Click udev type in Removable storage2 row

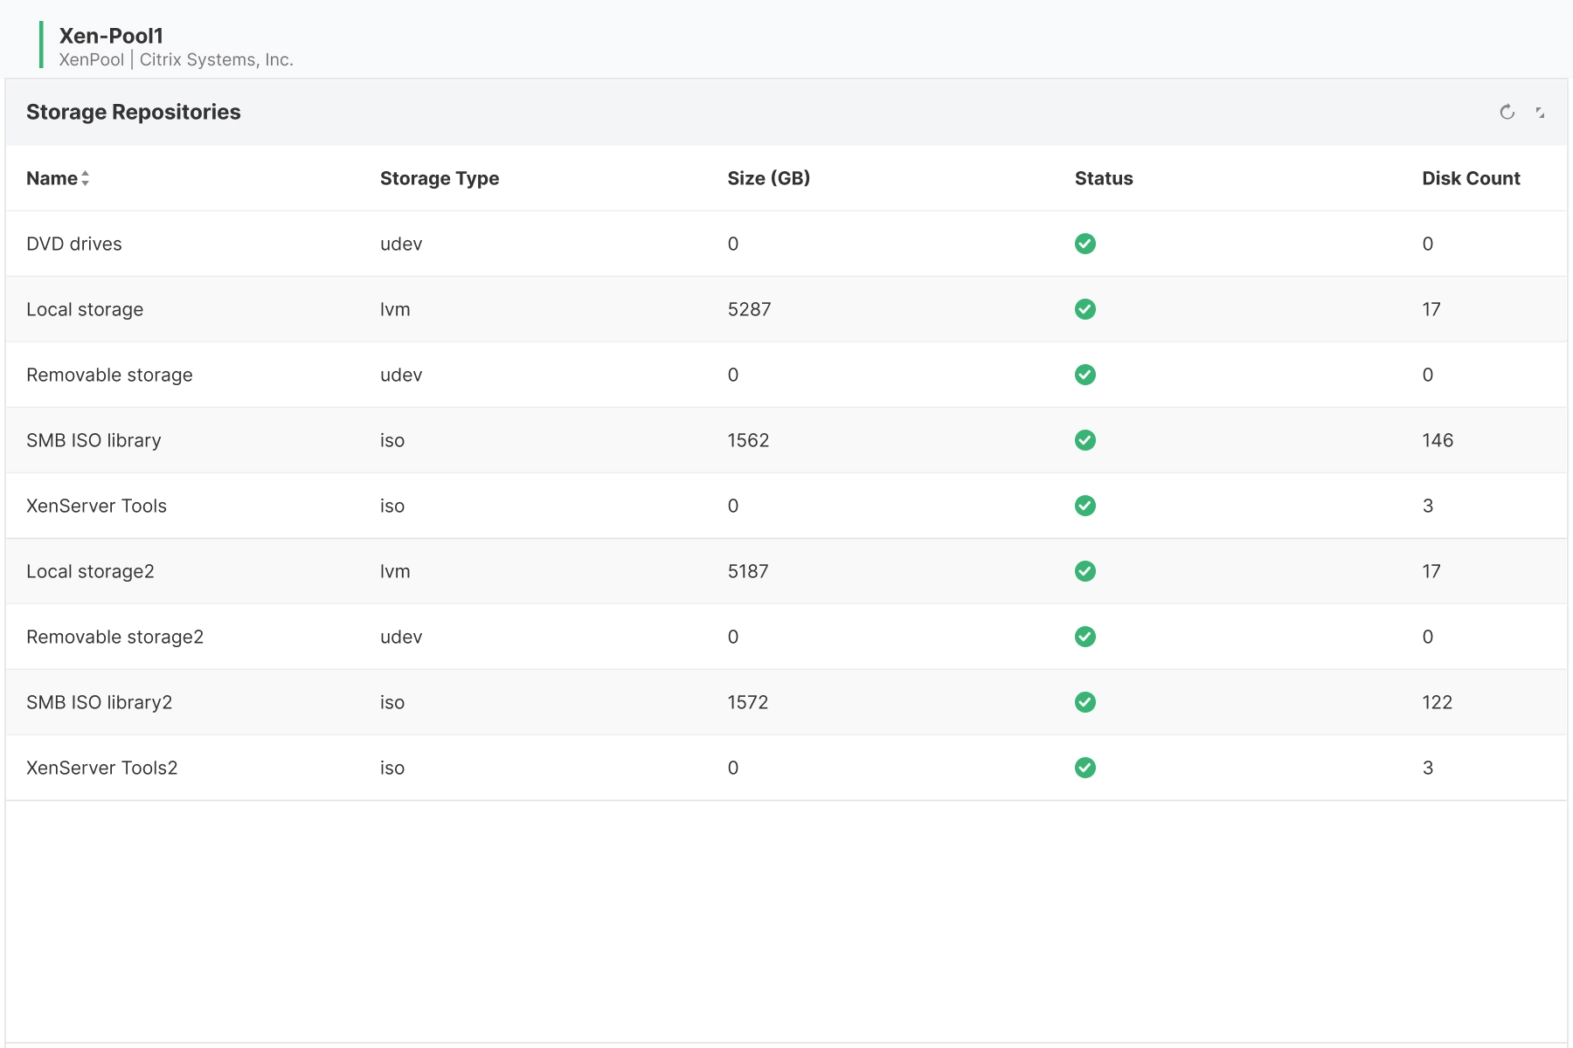click(401, 637)
